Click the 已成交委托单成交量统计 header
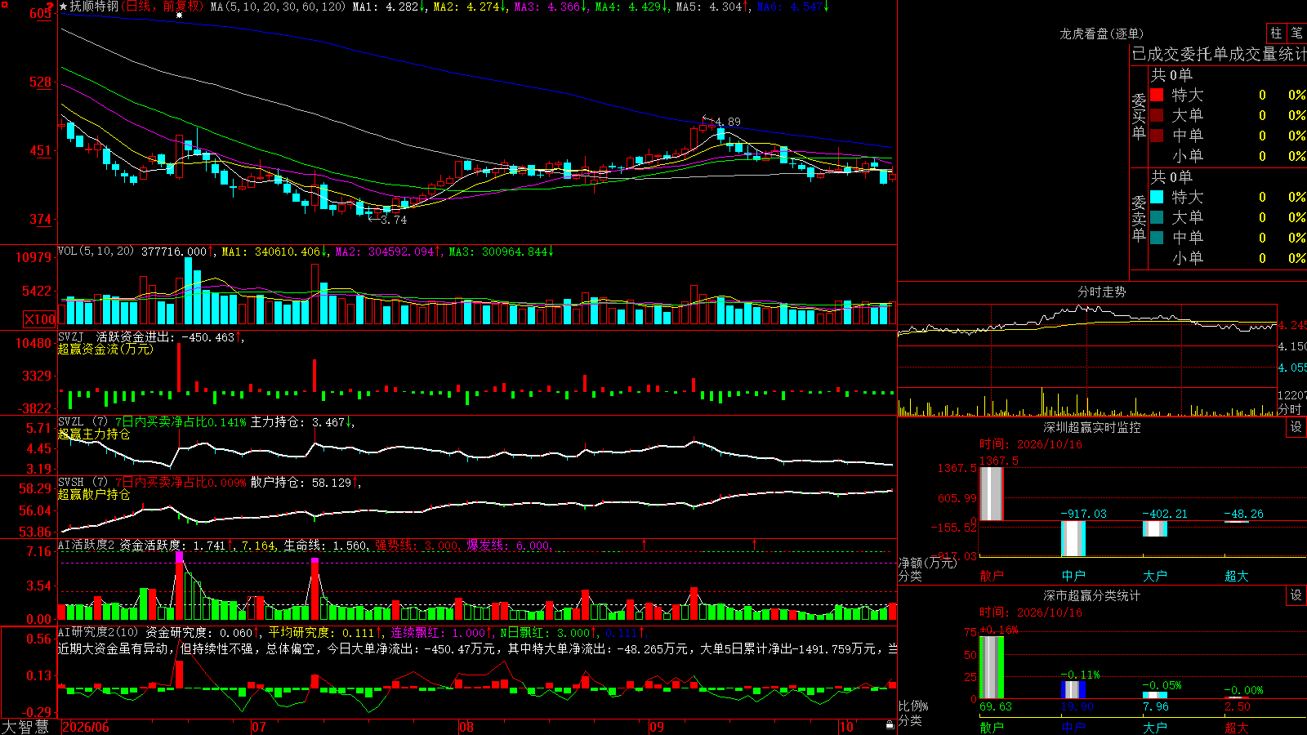The width and height of the screenshot is (1307, 735). pyautogui.click(x=1219, y=54)
